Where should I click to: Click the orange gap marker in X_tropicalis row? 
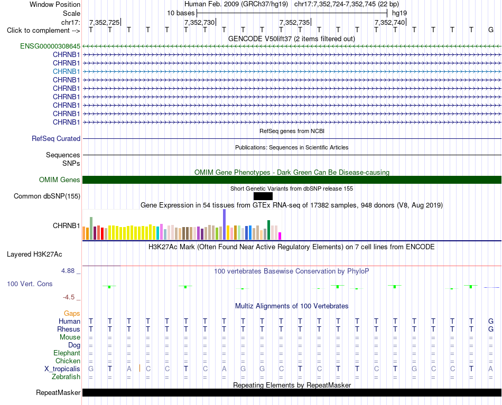pos(140,368)
